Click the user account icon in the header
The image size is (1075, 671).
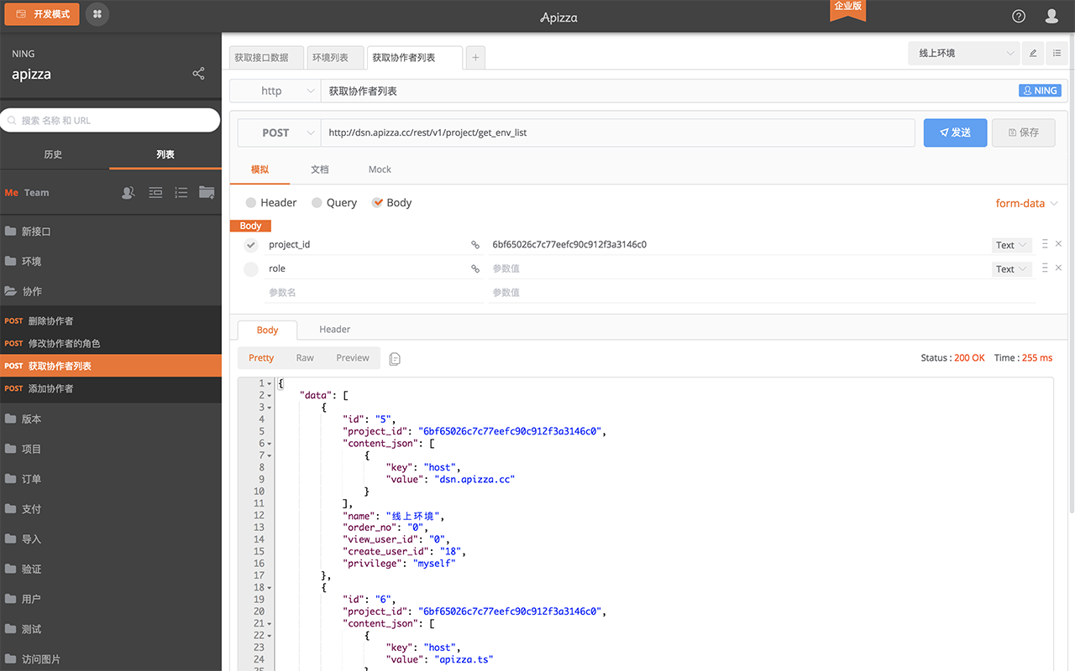coord(1051,16)
